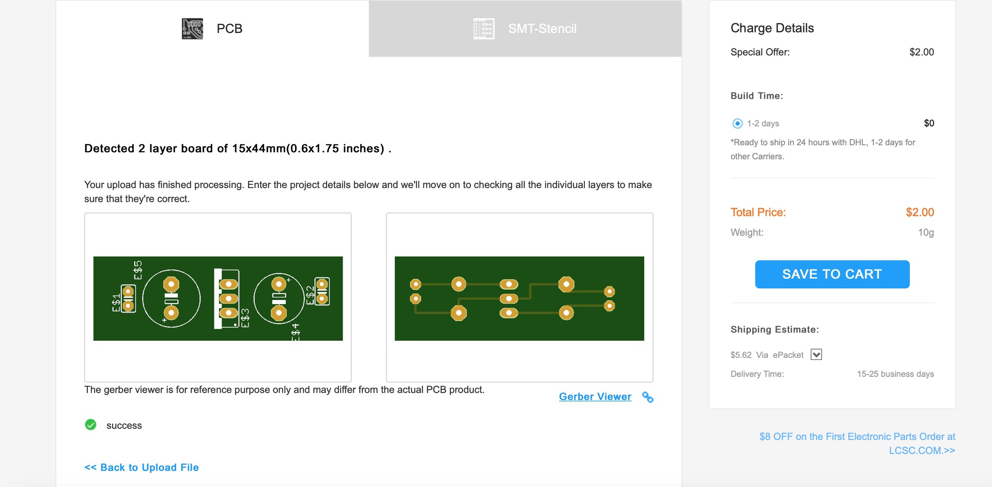This screenshot has width=992, height=487.
Task: Click the Special Offer $2.00 value
Action: pyautogui.click(x=921, y=52)
